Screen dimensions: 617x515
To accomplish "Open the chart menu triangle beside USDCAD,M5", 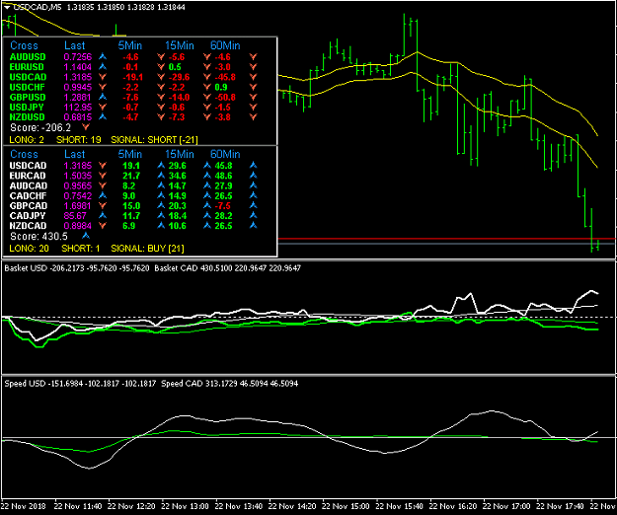I will [7, 7].
